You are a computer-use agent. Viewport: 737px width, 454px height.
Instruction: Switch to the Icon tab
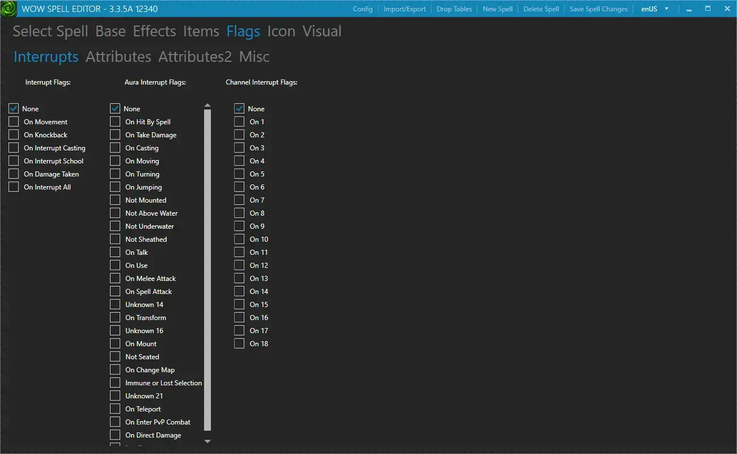point(281,31)
